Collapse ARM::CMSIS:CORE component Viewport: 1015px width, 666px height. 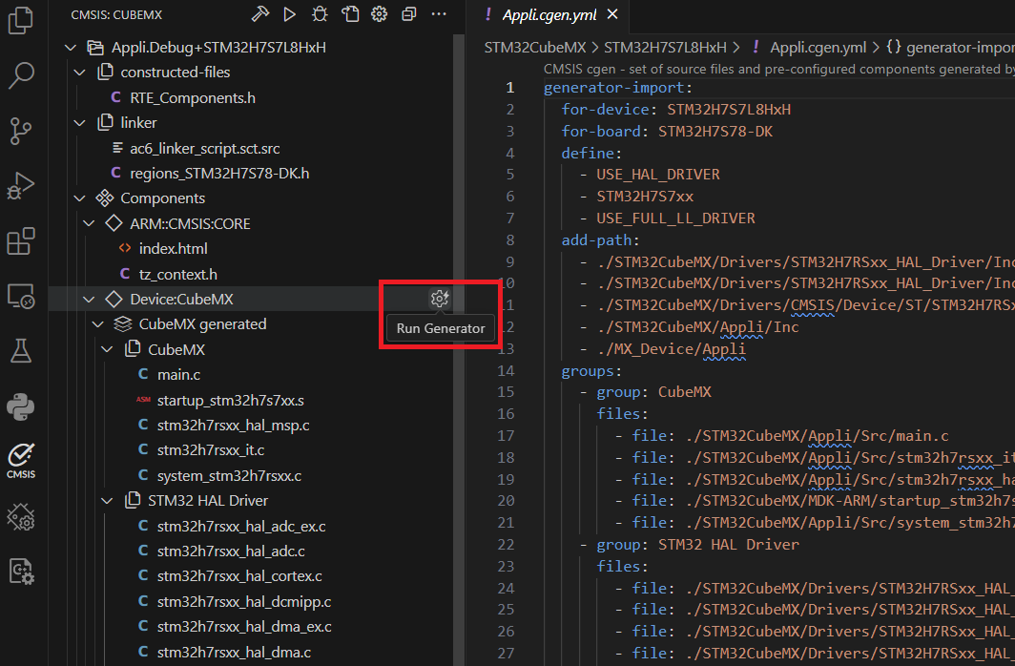[x=89, y=224]
